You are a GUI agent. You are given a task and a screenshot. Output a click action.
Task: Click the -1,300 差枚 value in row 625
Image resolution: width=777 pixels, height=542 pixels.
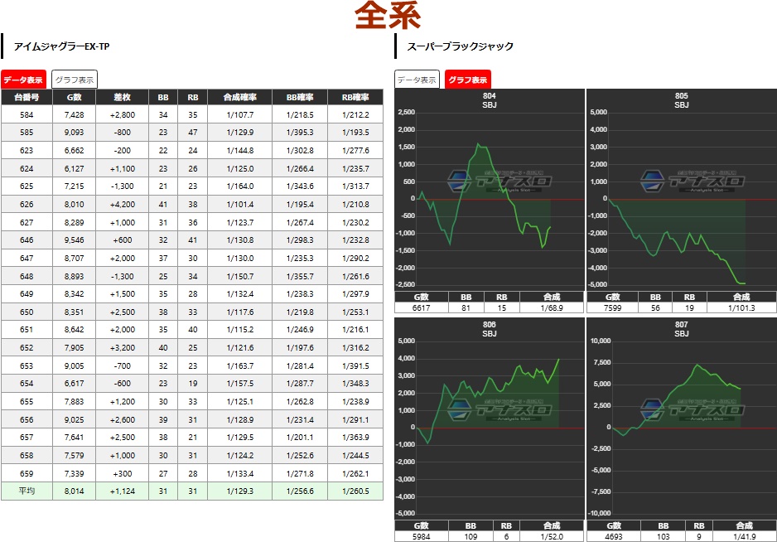coord(123,186)
